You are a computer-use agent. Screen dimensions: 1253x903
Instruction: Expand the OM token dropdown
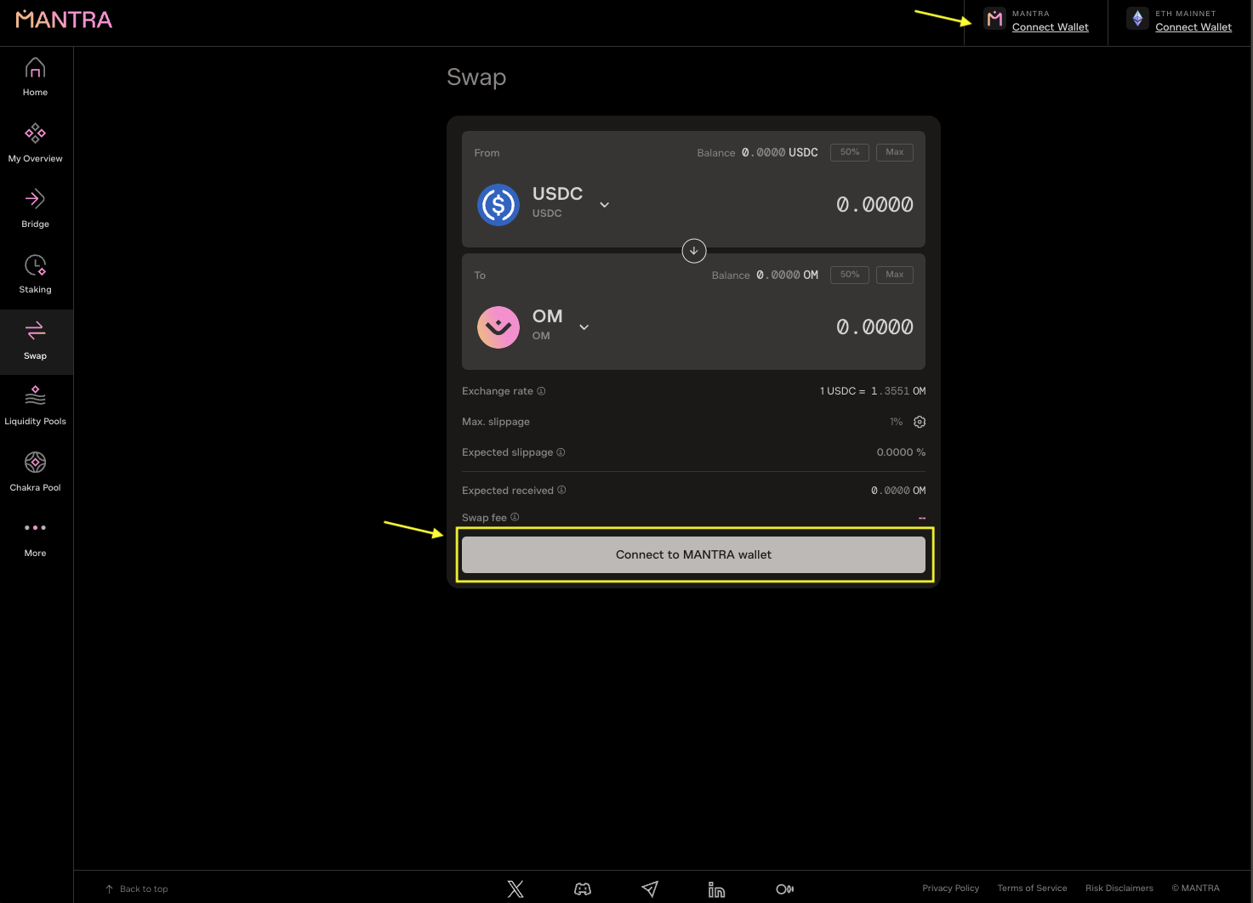pyautogui.click(x=584, y=327)
